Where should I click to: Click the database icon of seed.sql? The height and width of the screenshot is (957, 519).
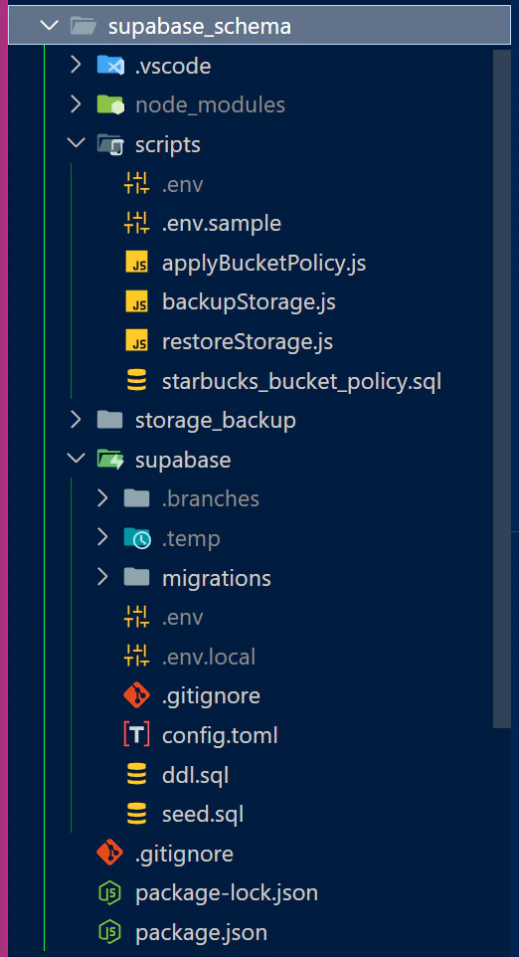pos(136,814)
